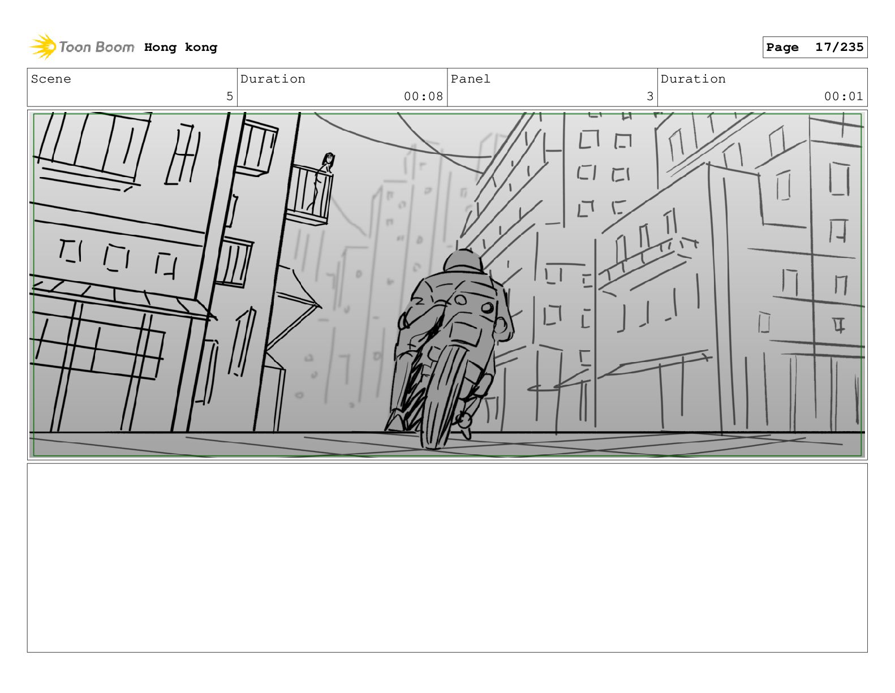Click scene duration value '00:08'
This screenshot has width=895, height=693.
pyautogui.click(x=423, y=96)
